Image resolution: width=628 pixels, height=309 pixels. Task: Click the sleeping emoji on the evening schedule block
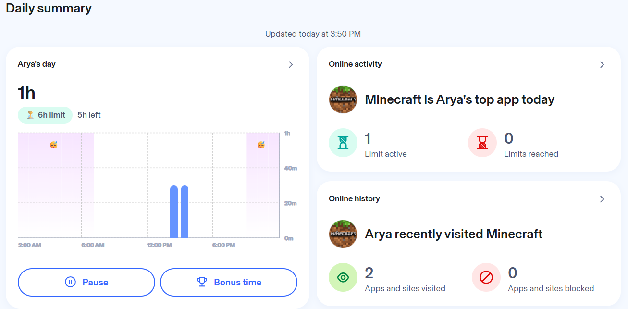point(261,145)
